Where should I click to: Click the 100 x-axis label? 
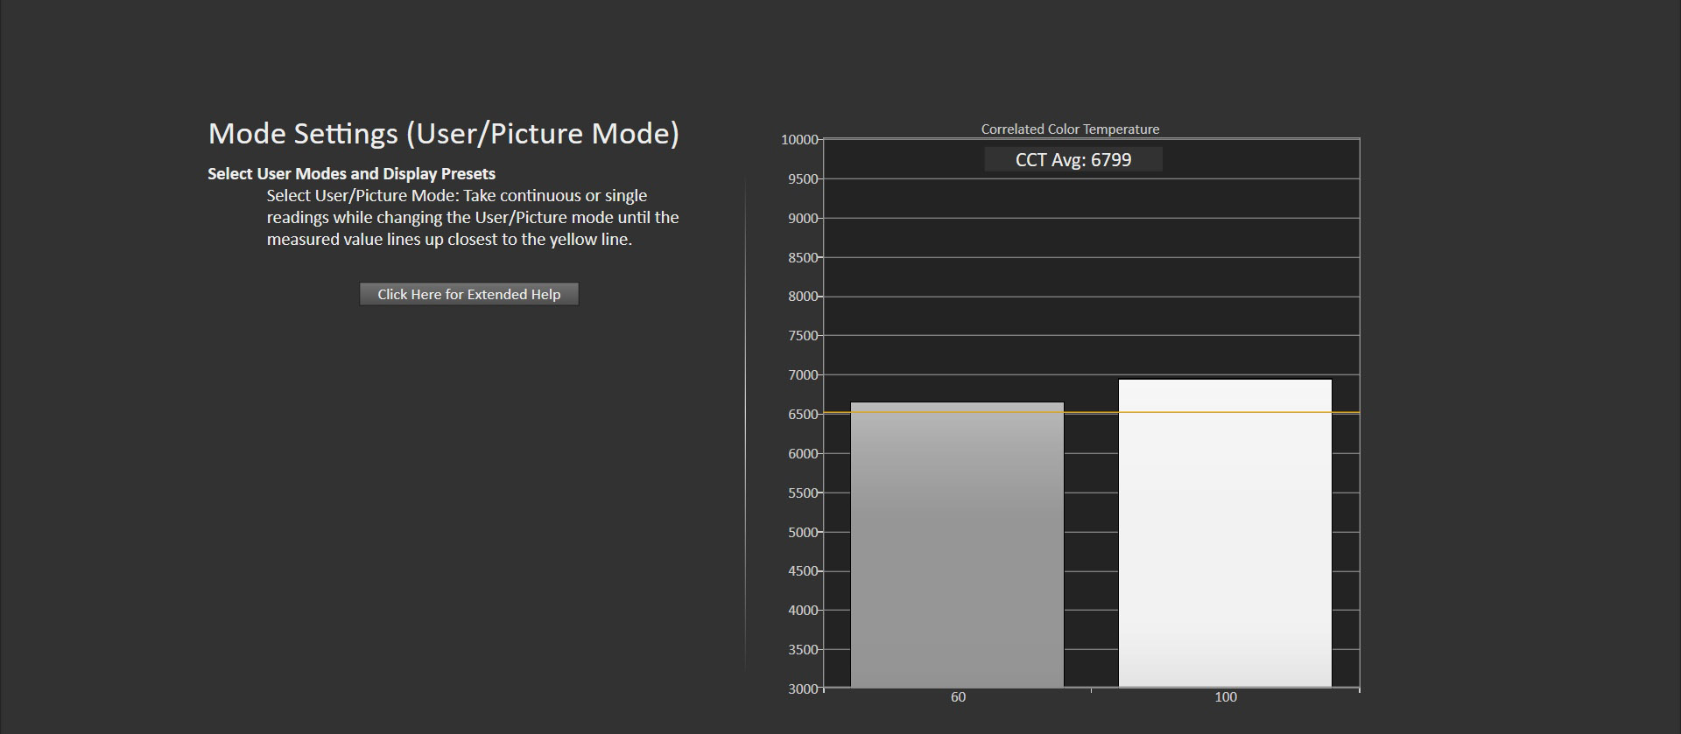point(1226,697)
